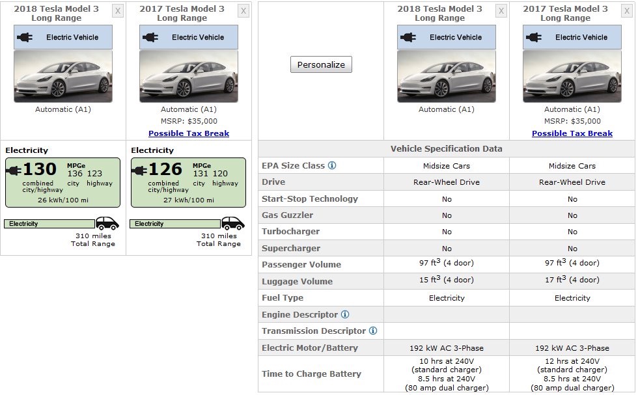
Task: Click the 'EPA Size Class' row label
Action: pos(293,165)
